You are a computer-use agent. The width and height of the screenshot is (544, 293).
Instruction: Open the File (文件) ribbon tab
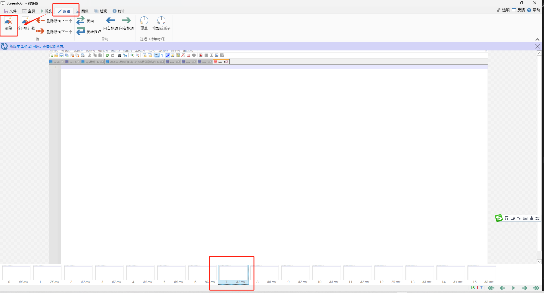point(10,11)
